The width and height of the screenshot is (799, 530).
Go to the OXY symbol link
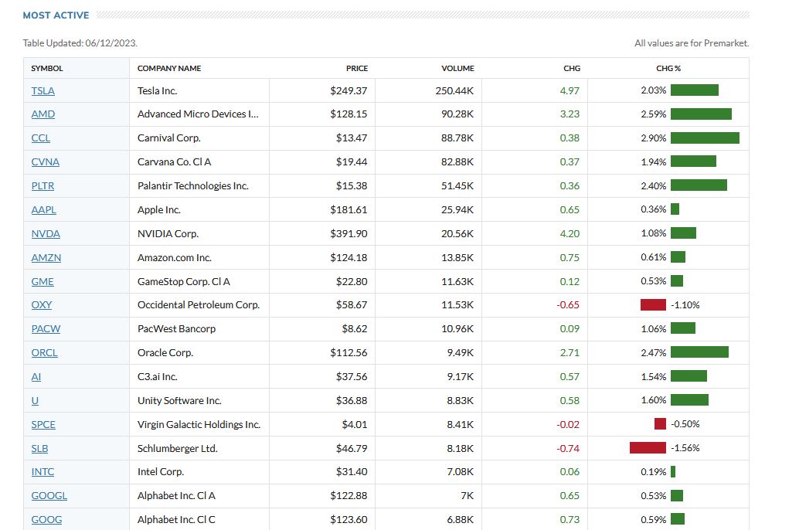41,305
